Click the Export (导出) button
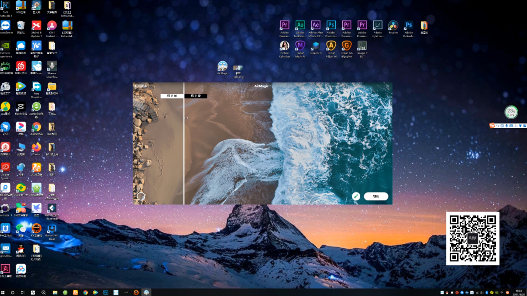 (376, 196)
